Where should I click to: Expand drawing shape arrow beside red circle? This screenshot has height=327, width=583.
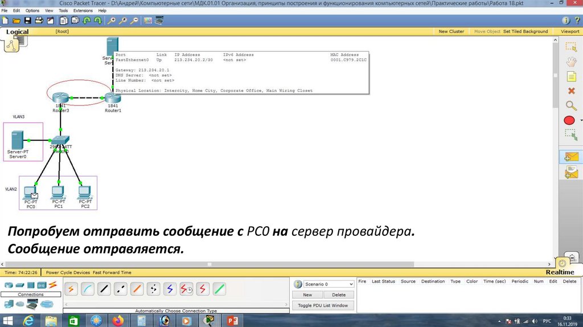(580, 120)
